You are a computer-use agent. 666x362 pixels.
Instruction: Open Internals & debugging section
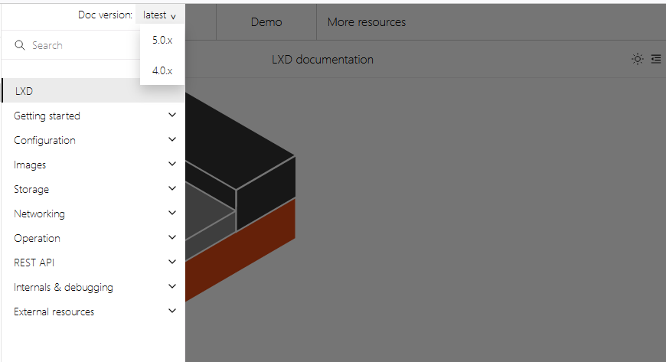coord(64,287)
